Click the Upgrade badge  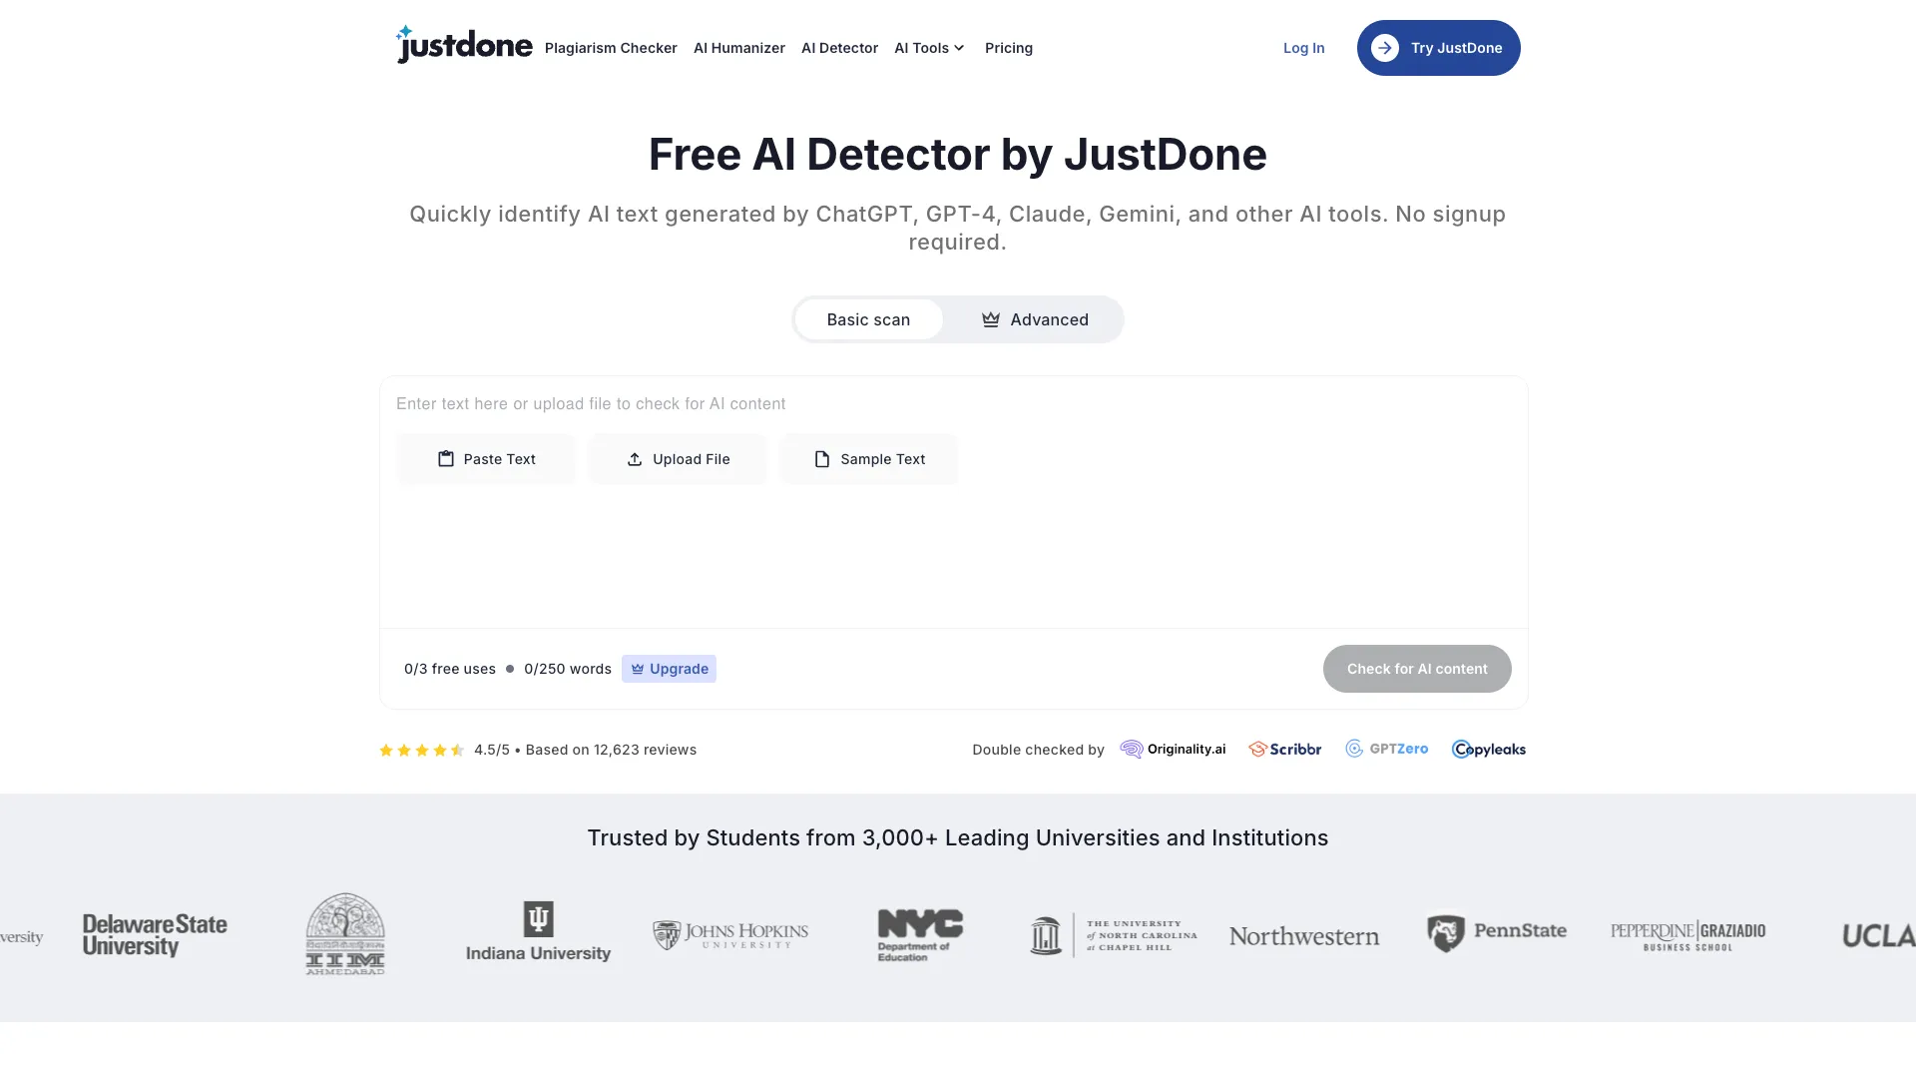point(669,669)
